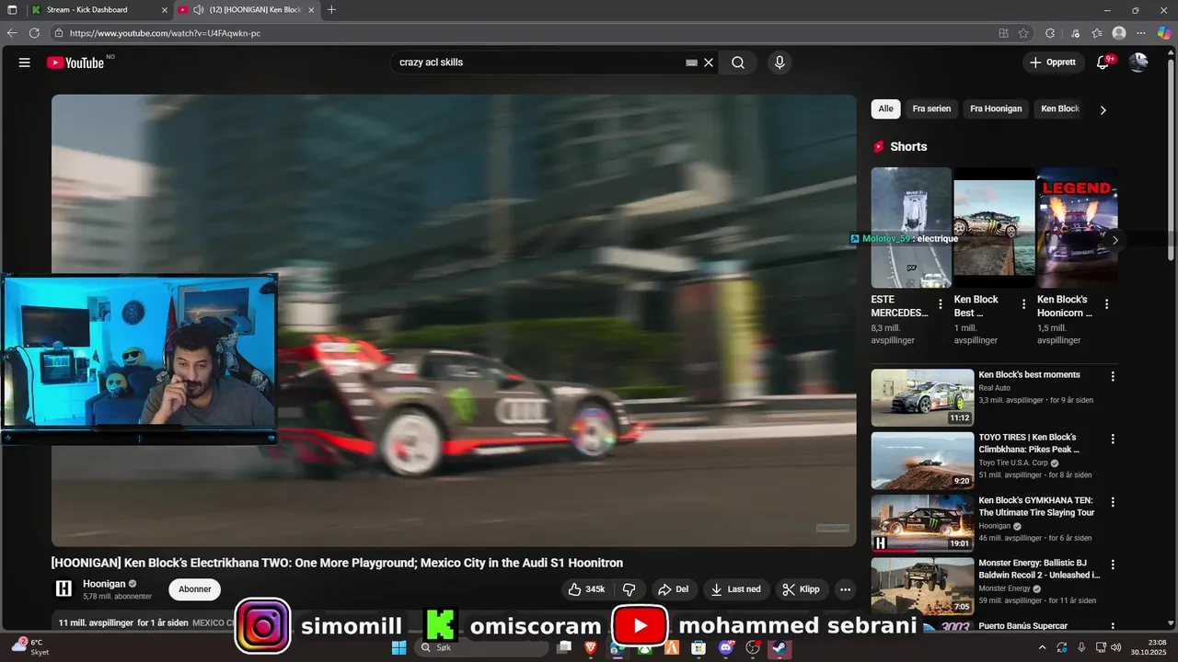This screenshot has height=662, width=1178.
Task: Open options menu for 'Ken Block's Hoonicorn' short
Action: coord(1106,304)
